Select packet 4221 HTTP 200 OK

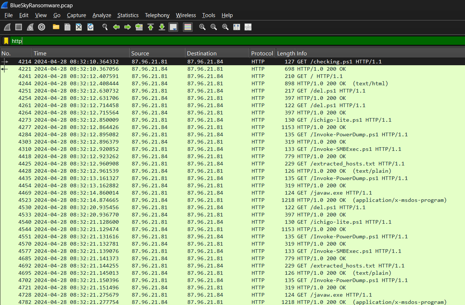coord(232,69)
